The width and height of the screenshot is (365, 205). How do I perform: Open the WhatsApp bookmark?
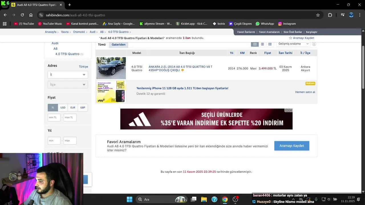tap(265, 24)
